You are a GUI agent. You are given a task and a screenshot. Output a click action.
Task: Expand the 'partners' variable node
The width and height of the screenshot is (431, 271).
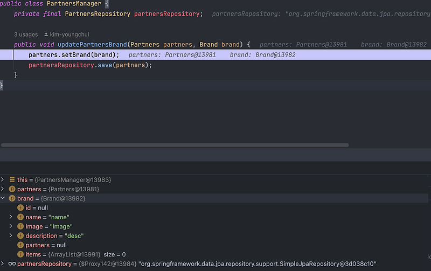(3, 189)
